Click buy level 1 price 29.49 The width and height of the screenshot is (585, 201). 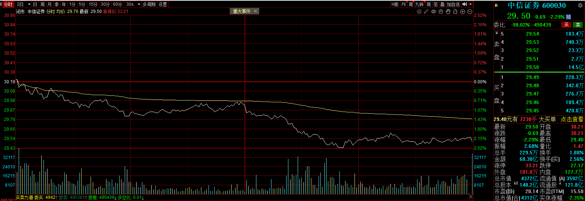tap(533, 77)
